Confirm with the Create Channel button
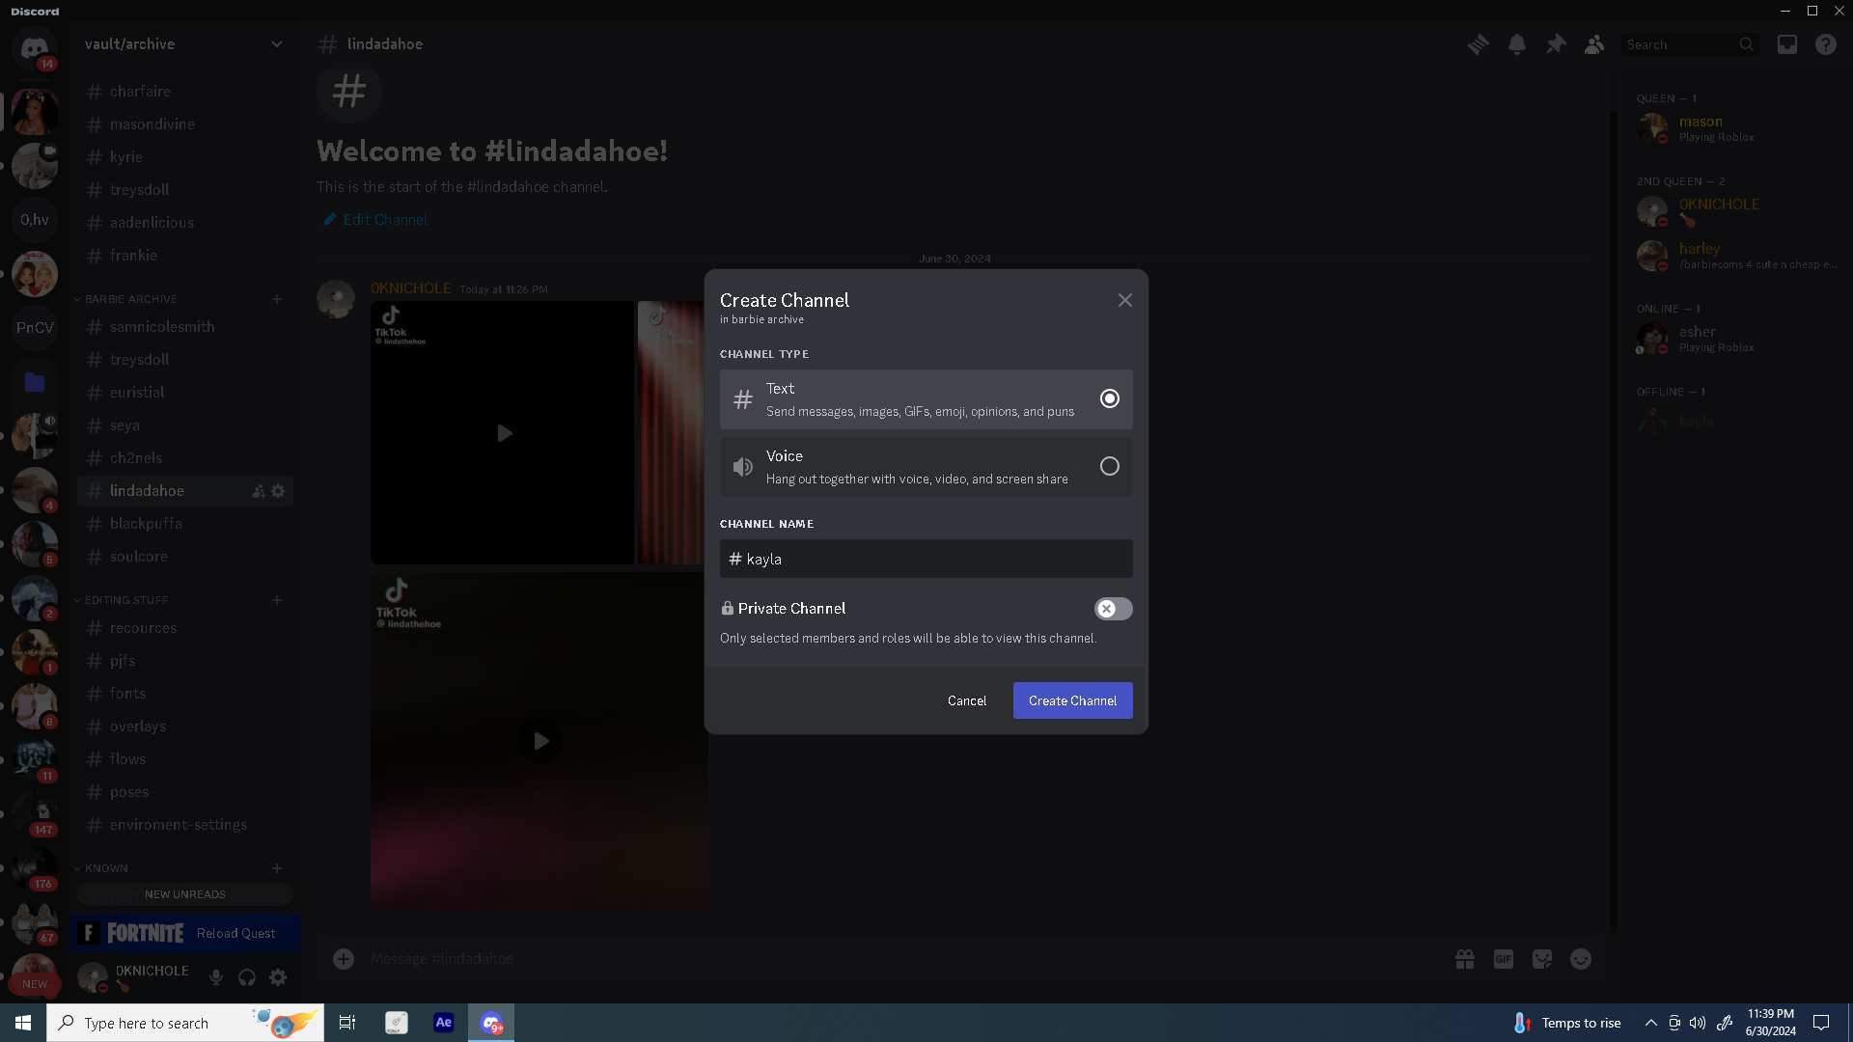The image size is (1853, 1042). [x=1073, y=700]
